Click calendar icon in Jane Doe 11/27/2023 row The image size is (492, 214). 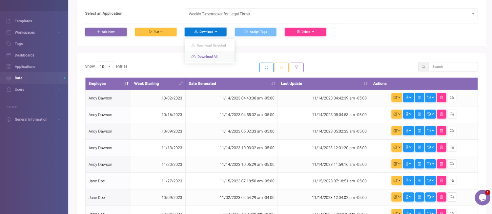coord(420,181)
